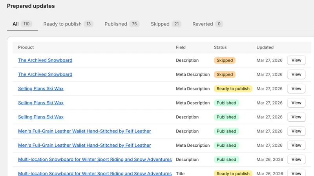
Task: View Multi-location Snowboard Mar 26 Description update
Action: 296,160
